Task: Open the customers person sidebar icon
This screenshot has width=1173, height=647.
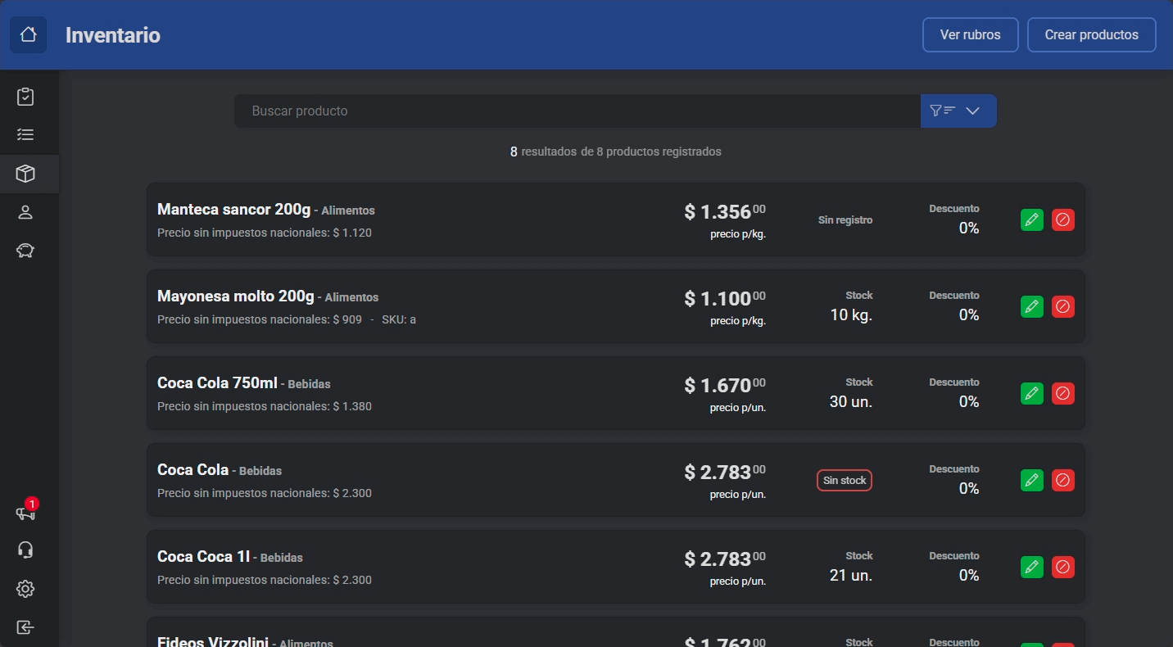Action: 25,212
